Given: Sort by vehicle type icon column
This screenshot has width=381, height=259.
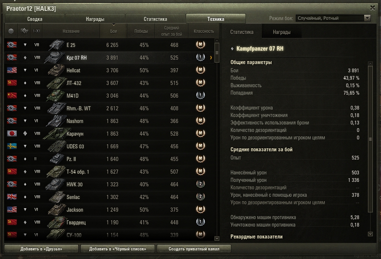Looking at the screenshot, I should tap(24, 31).
